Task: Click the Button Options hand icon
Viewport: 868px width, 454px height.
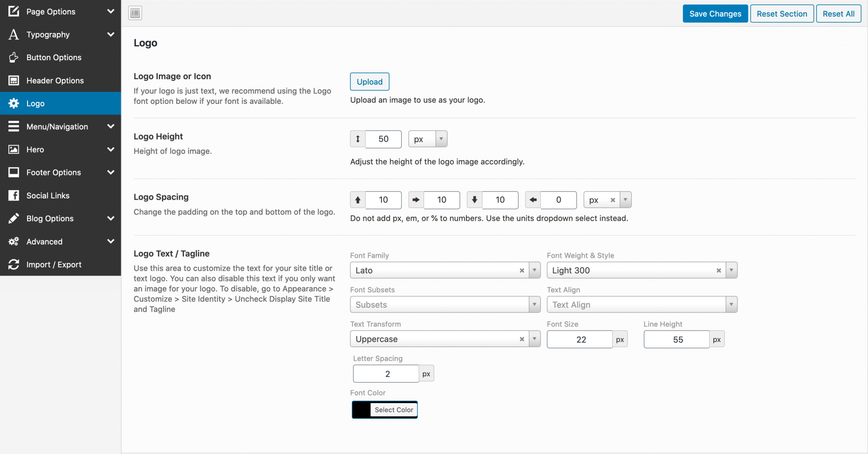Action: 14,57
